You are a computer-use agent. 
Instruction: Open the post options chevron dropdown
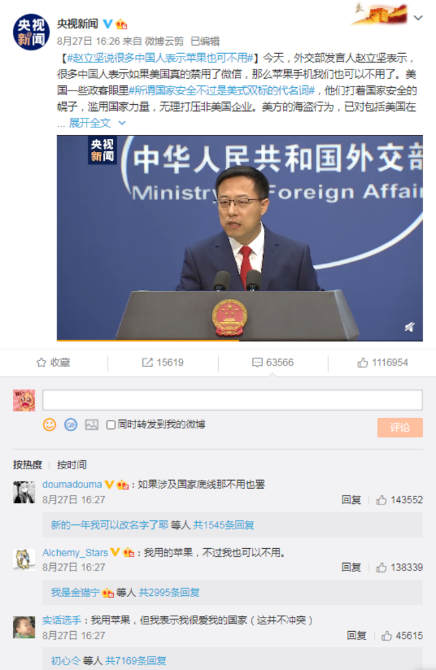418,18
